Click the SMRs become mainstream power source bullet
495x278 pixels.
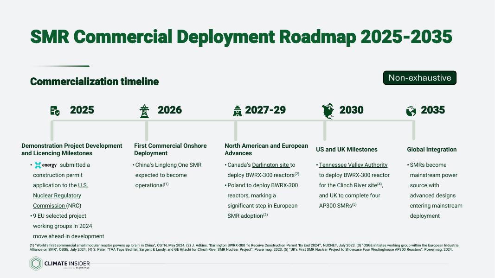435,190
